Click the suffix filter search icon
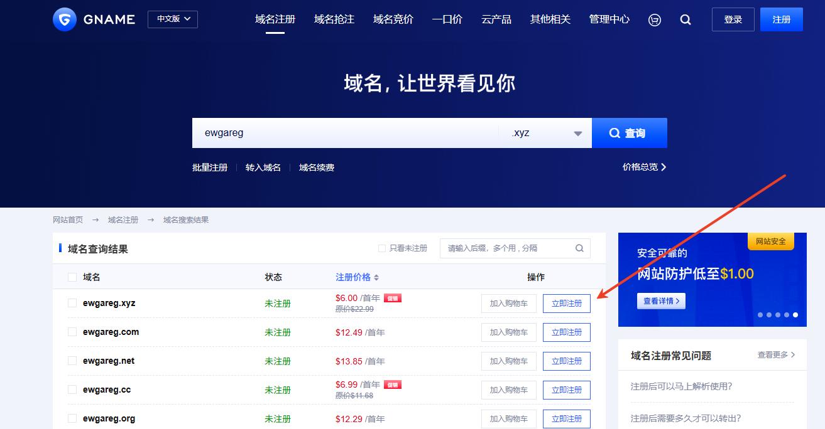Image resolution: width=825 pixels, height=429 pixels. coord(579,248)
